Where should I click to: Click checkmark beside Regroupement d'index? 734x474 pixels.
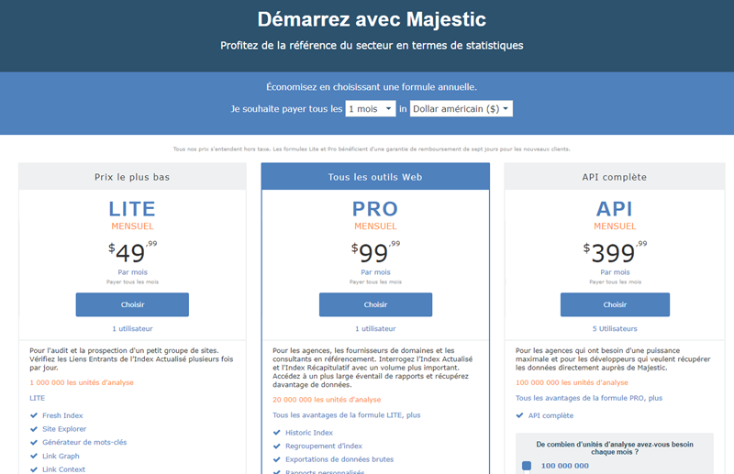click(277, 446)
